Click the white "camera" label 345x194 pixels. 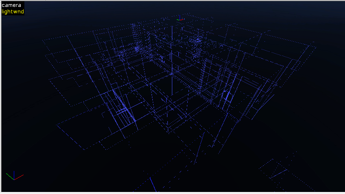(11, 5)
